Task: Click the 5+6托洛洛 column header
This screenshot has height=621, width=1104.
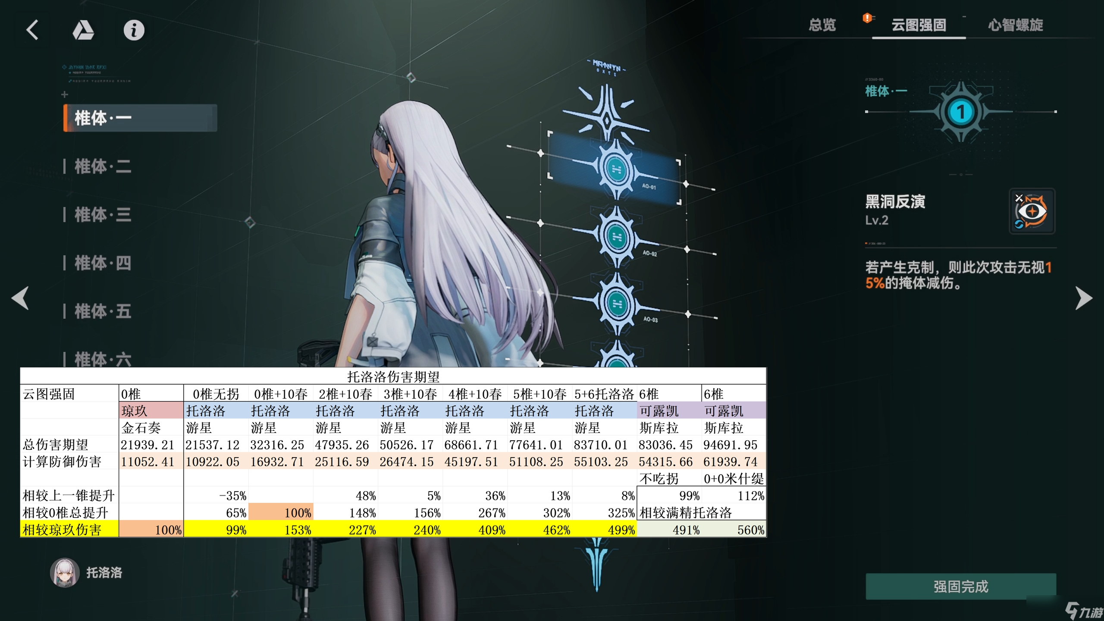Action: (x=604, y=394)
